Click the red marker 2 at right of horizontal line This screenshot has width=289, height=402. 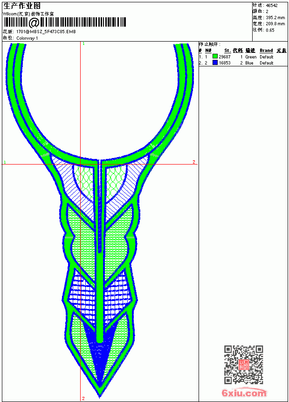coord(194,162)
